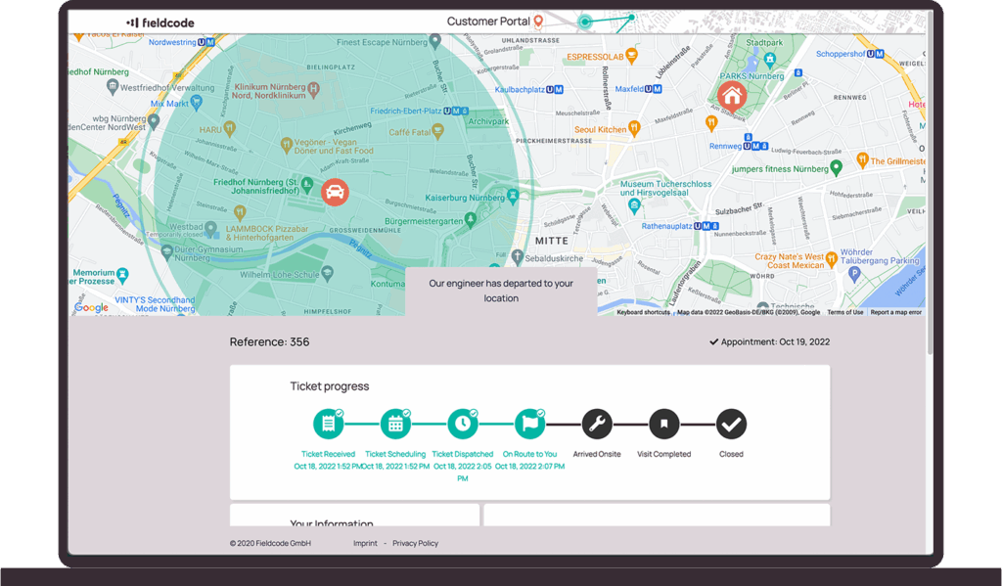
Task: Click the Fieldcode logo
Action: pos(160,23)
